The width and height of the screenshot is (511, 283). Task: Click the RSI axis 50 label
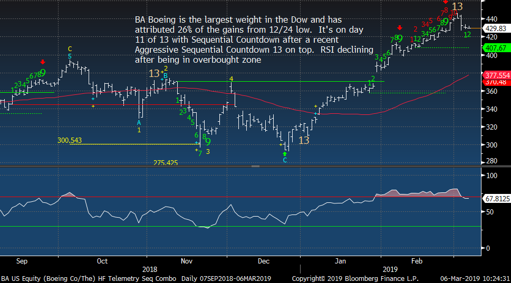tap(489, 212)
